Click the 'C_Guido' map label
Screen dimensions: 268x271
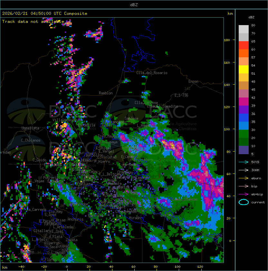[39, 160]
